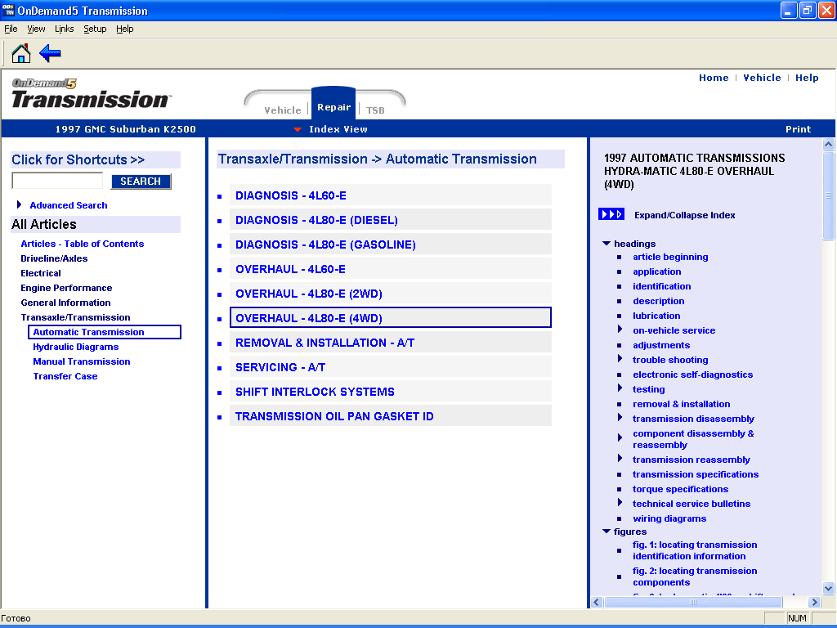Open the Help link in top right
Image resolution: width=837 pixels, height=628 pixels.
tap(807, 78)
